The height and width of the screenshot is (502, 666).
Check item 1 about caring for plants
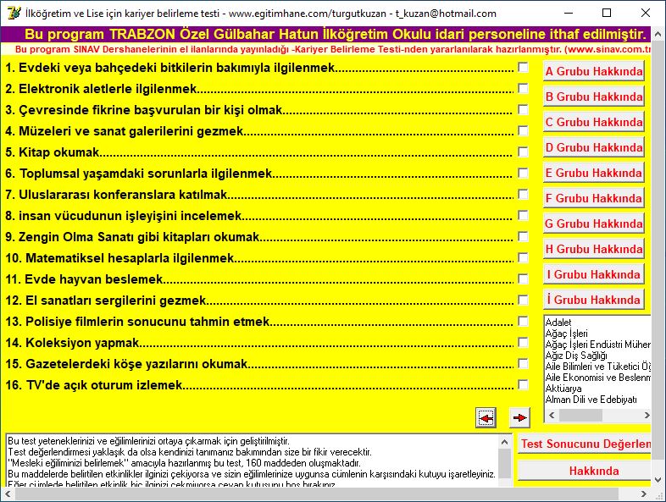[x=524, y=68]
